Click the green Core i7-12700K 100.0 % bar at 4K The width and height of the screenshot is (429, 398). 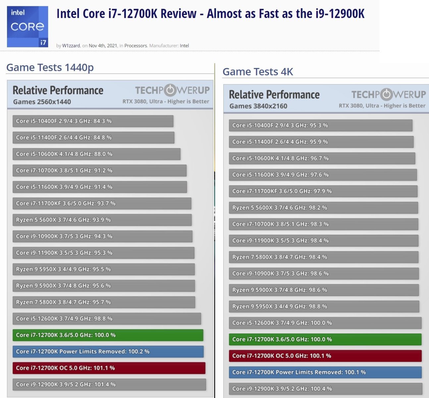pos(325,339)
